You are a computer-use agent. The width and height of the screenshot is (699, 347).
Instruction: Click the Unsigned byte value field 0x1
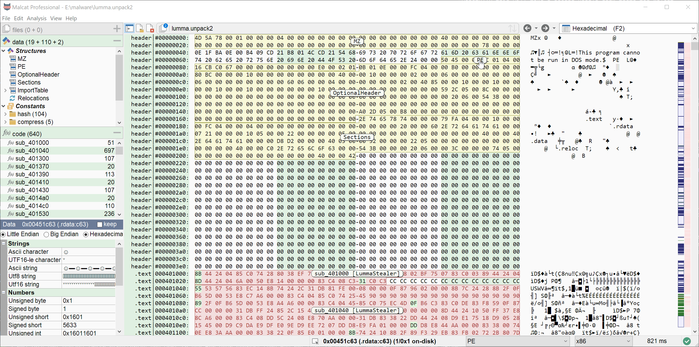pos(88,301)
